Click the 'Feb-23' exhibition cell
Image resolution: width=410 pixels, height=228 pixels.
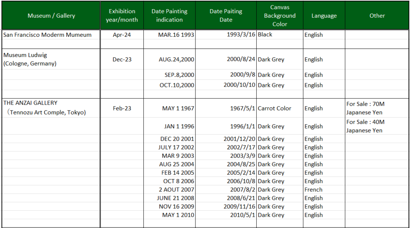(122, 108)
